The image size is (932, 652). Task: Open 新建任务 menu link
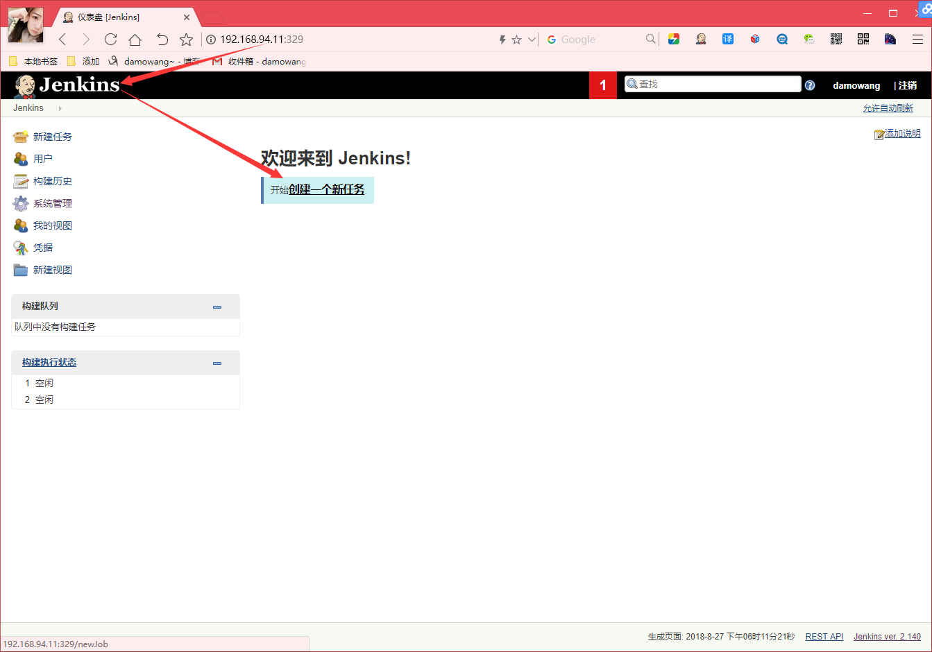pos(53,137)
